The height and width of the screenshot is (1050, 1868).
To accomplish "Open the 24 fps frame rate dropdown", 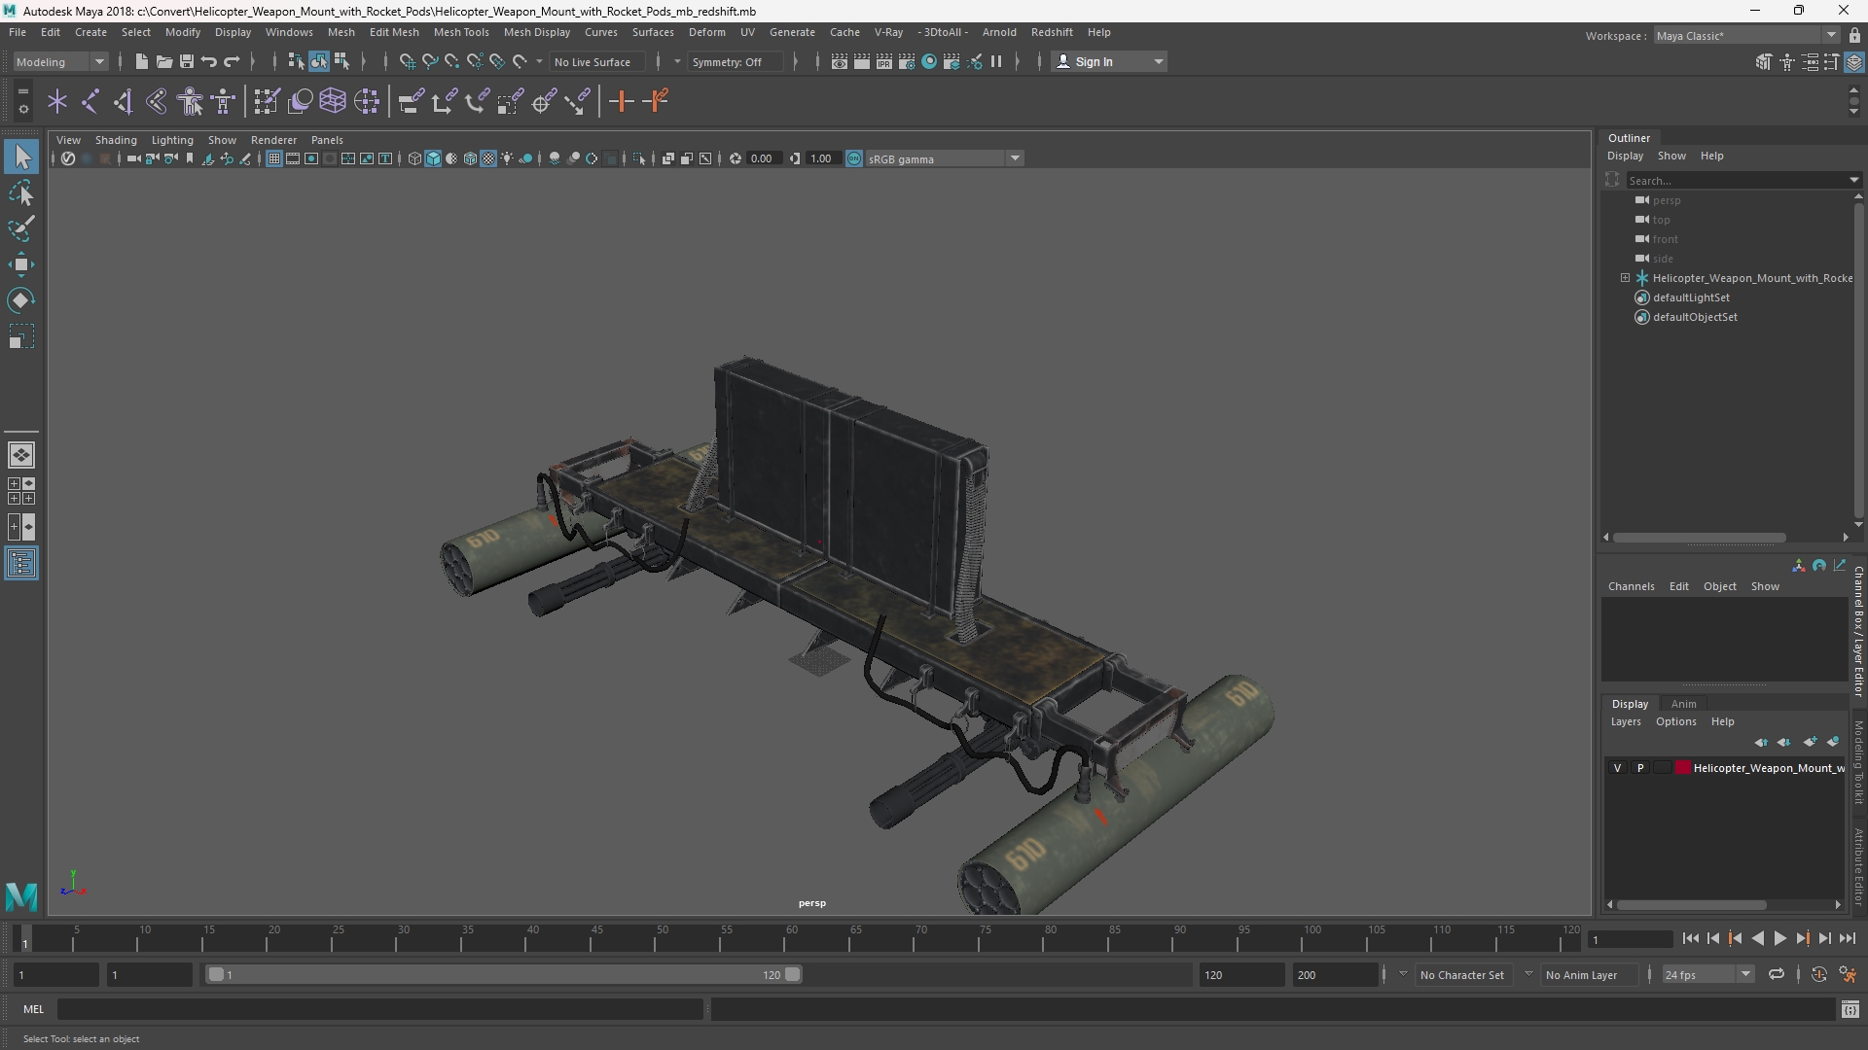I will (1706, 974).
